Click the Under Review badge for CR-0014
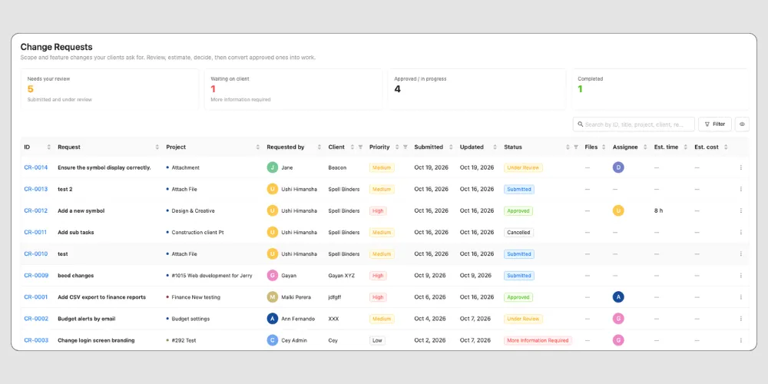Viewport: 768px width, 384px height. point(523,167)
